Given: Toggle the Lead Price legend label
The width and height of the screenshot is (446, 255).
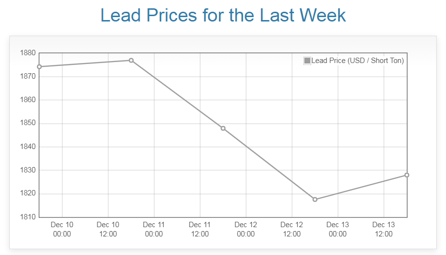Looking at the screenshot, I should coord(357,61).
